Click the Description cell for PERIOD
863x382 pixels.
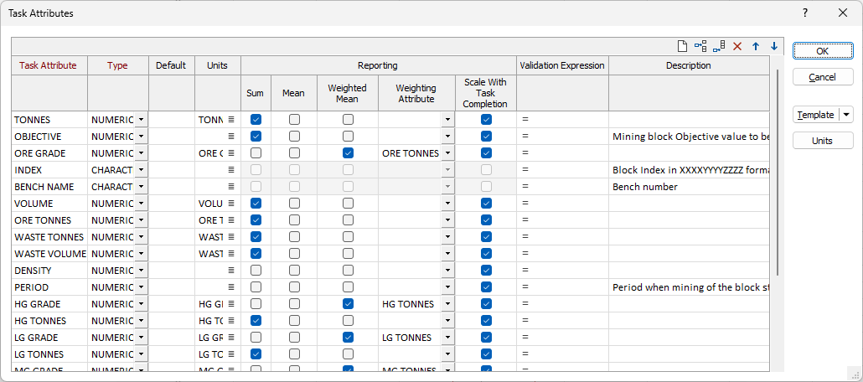click(x=690, y=287)
